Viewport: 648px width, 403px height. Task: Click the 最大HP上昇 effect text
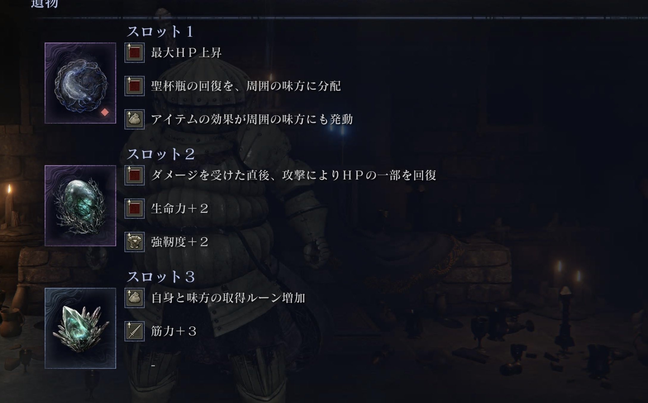186,53
